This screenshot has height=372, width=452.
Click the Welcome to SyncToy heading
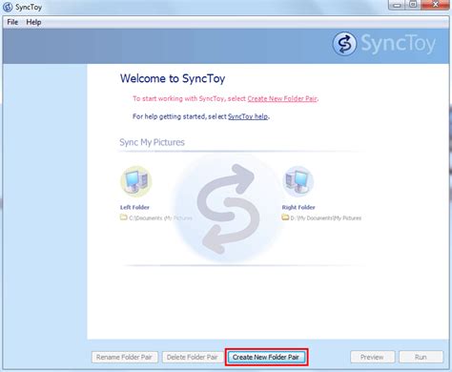point(173,78)
